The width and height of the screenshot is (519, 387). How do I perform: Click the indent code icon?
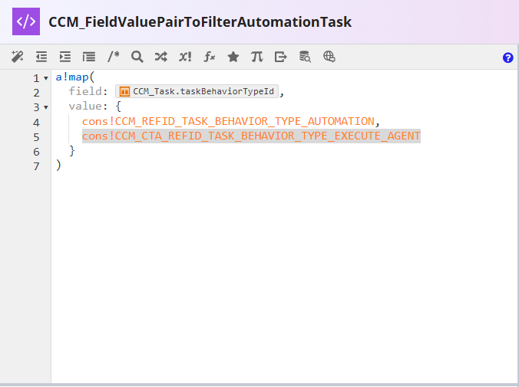coord(64,57)
